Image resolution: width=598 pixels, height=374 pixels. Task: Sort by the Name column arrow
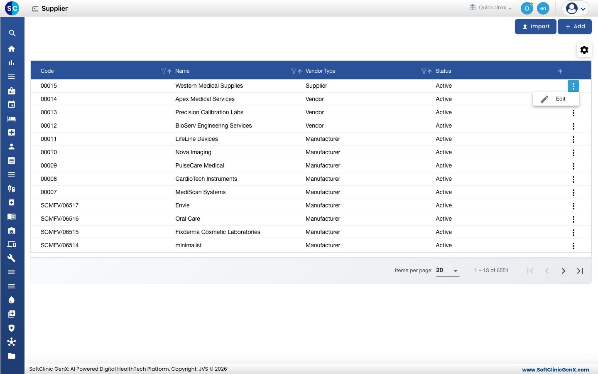click(300, 71)
